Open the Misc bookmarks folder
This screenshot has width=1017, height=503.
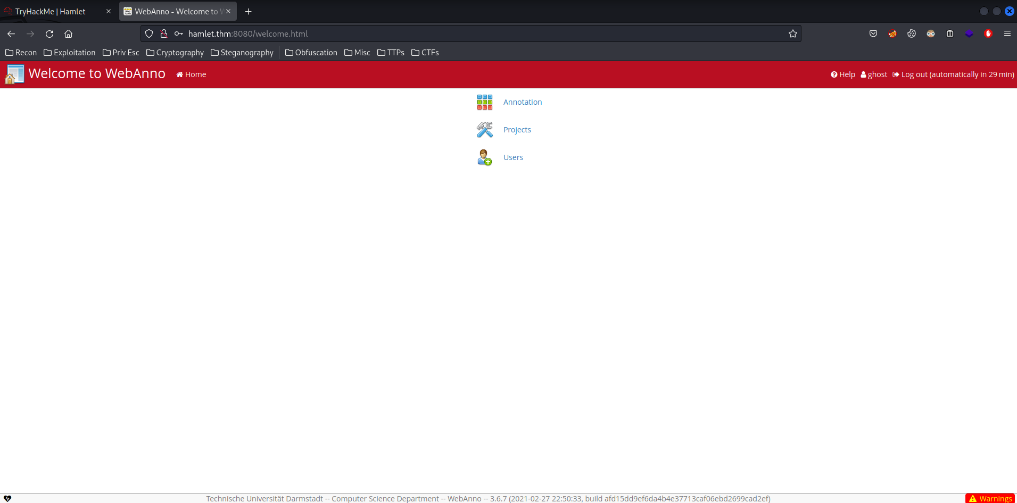[357, 53]
